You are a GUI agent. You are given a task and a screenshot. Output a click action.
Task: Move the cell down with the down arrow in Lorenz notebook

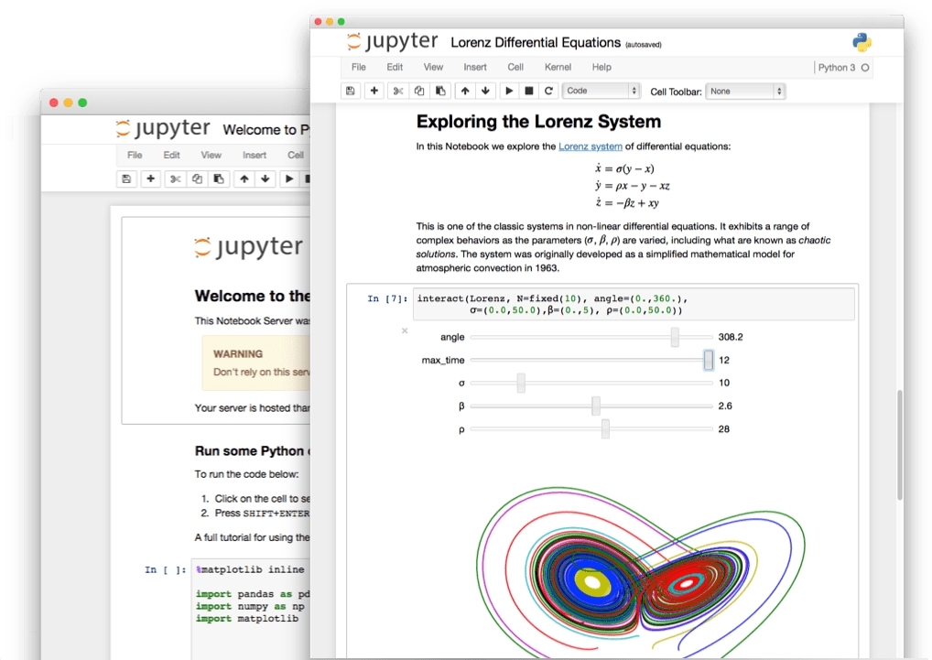pyautogui.click(x=485, y=91)
